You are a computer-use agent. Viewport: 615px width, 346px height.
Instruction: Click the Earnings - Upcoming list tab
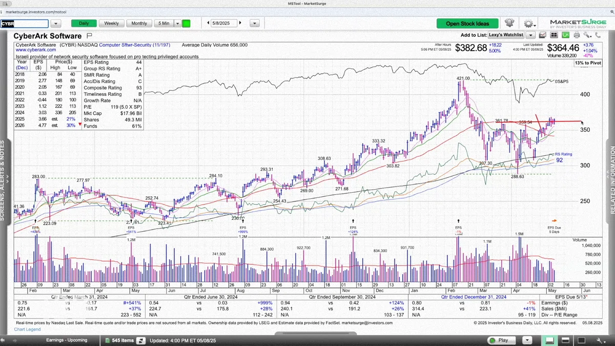(67, 340)
